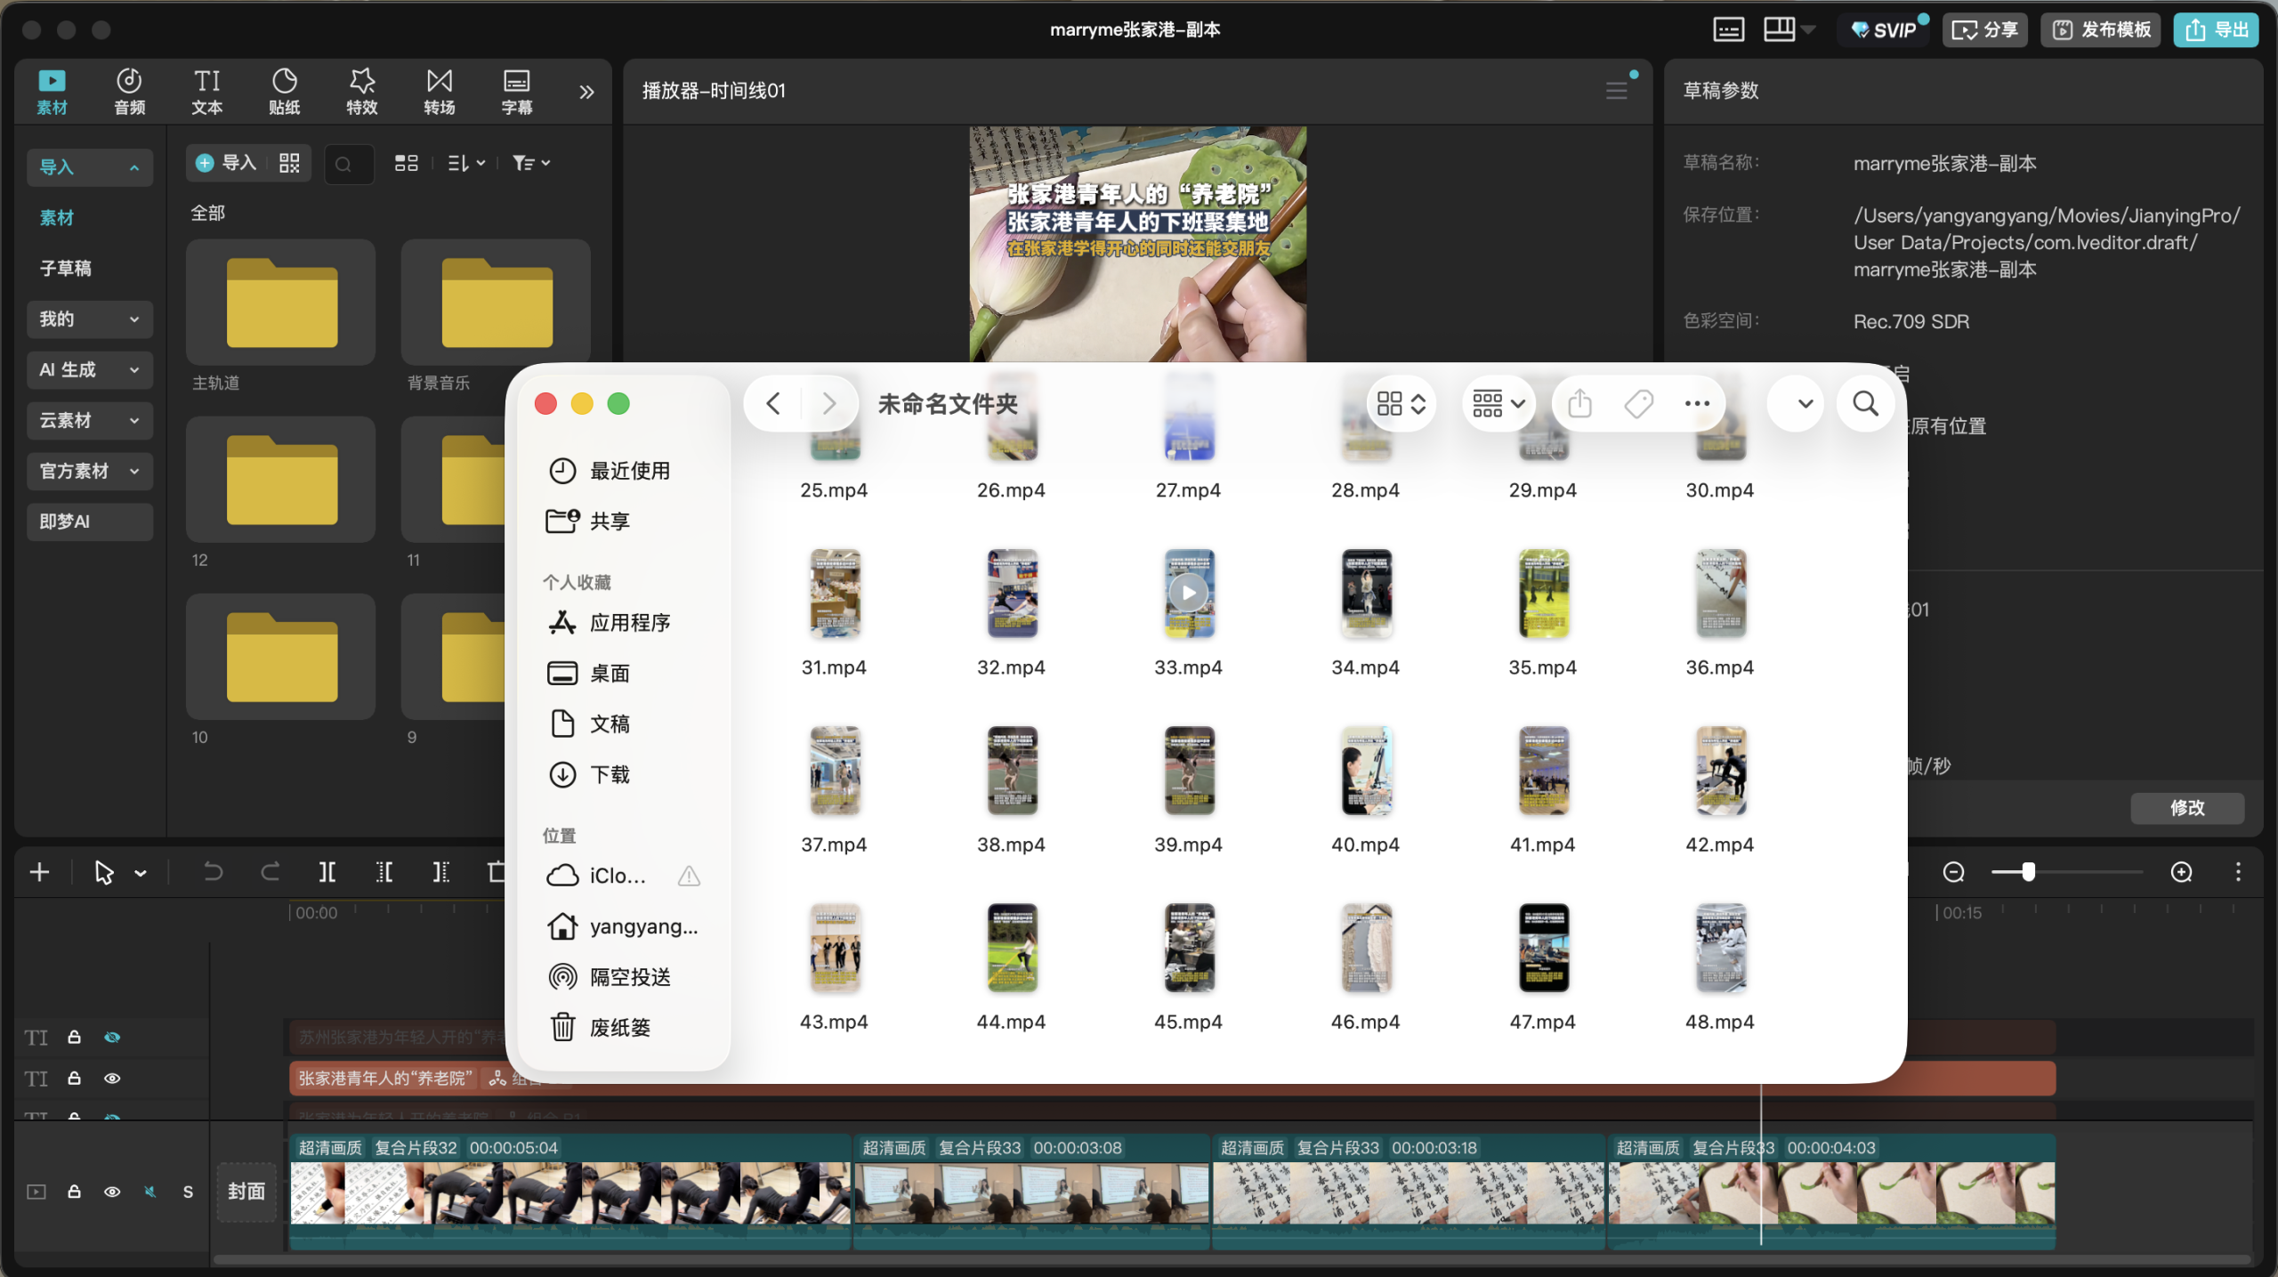
Task: Click the 导出 export button
Action: click(2216, 29)
